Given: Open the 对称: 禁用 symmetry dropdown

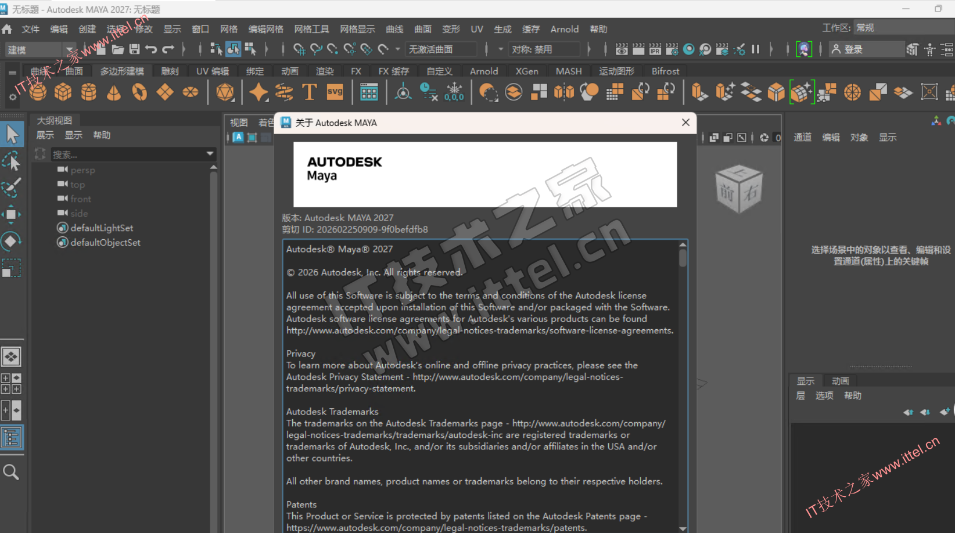Looking at the screenshot, I should [x=544, y=49].
